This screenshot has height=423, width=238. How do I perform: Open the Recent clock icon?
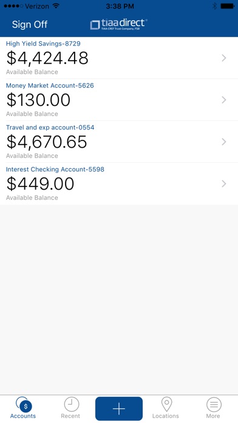click(72, 404)
